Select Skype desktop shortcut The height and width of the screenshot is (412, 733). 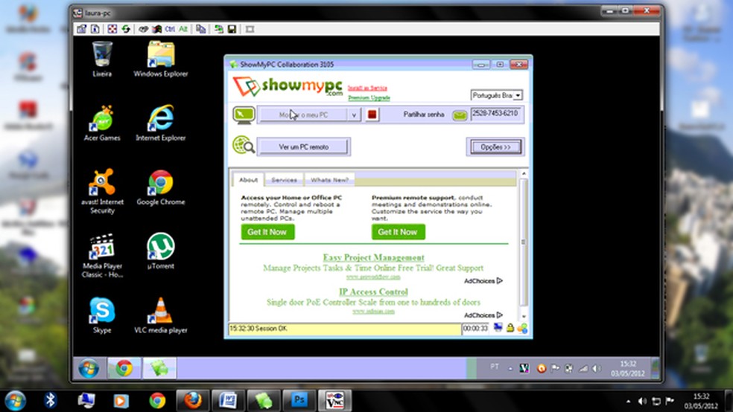point(102,315)
